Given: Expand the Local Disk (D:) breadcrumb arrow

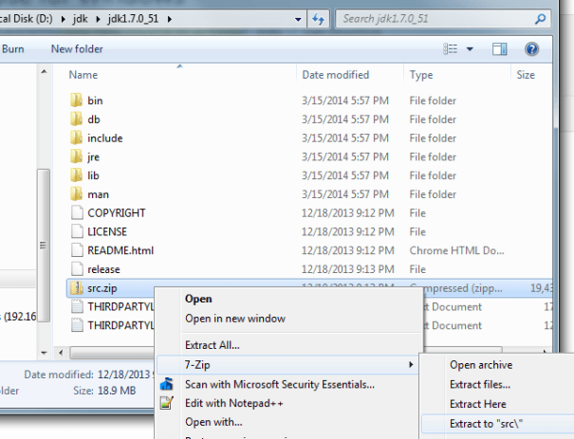Looking at the screenshot, I should [x=64, y=19].
